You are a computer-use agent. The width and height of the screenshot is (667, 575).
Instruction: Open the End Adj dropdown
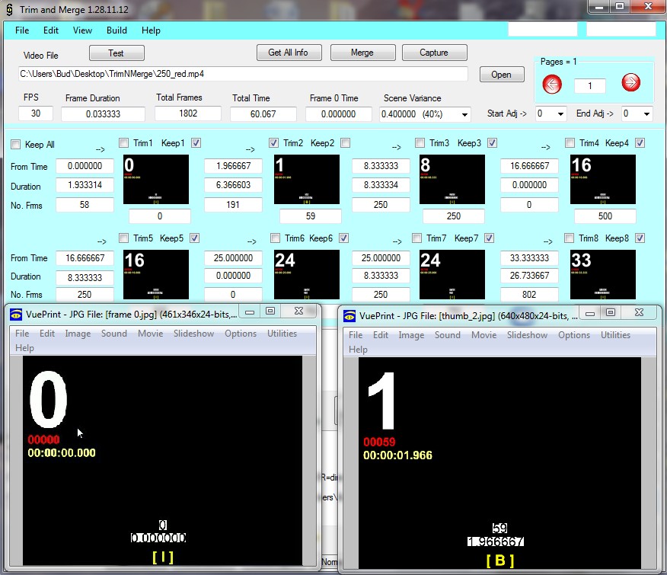click(646, 113)
